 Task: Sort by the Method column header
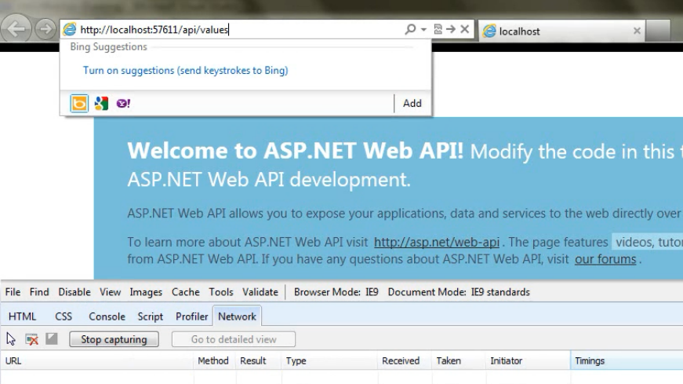[214, 361]
